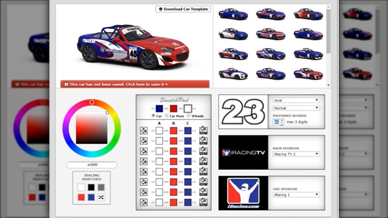Screen dimensions: 388x218
Task: Click the top white SwatchPad color
Action: tap(188, 109)
